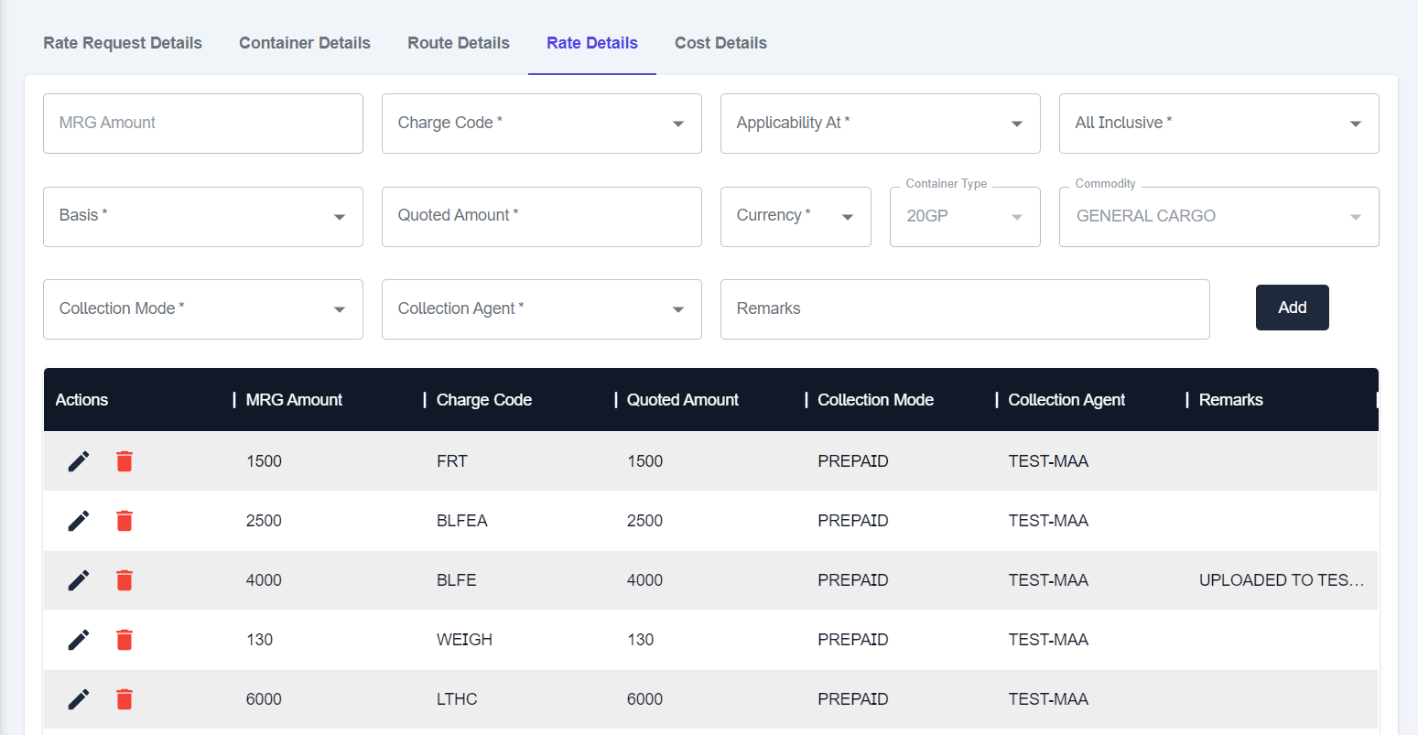The image size is (1418, 735).
Task: Edit the BLFEA charge row
Action: 79,521
